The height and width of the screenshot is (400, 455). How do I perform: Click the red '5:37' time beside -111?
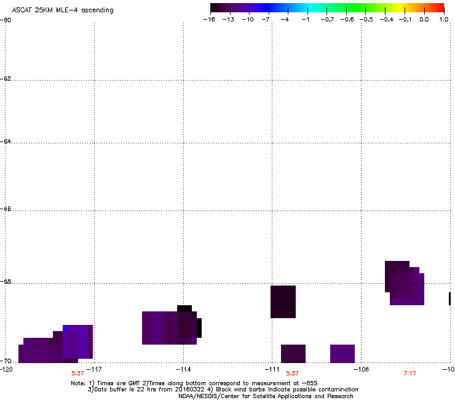(x=292, y=374)
